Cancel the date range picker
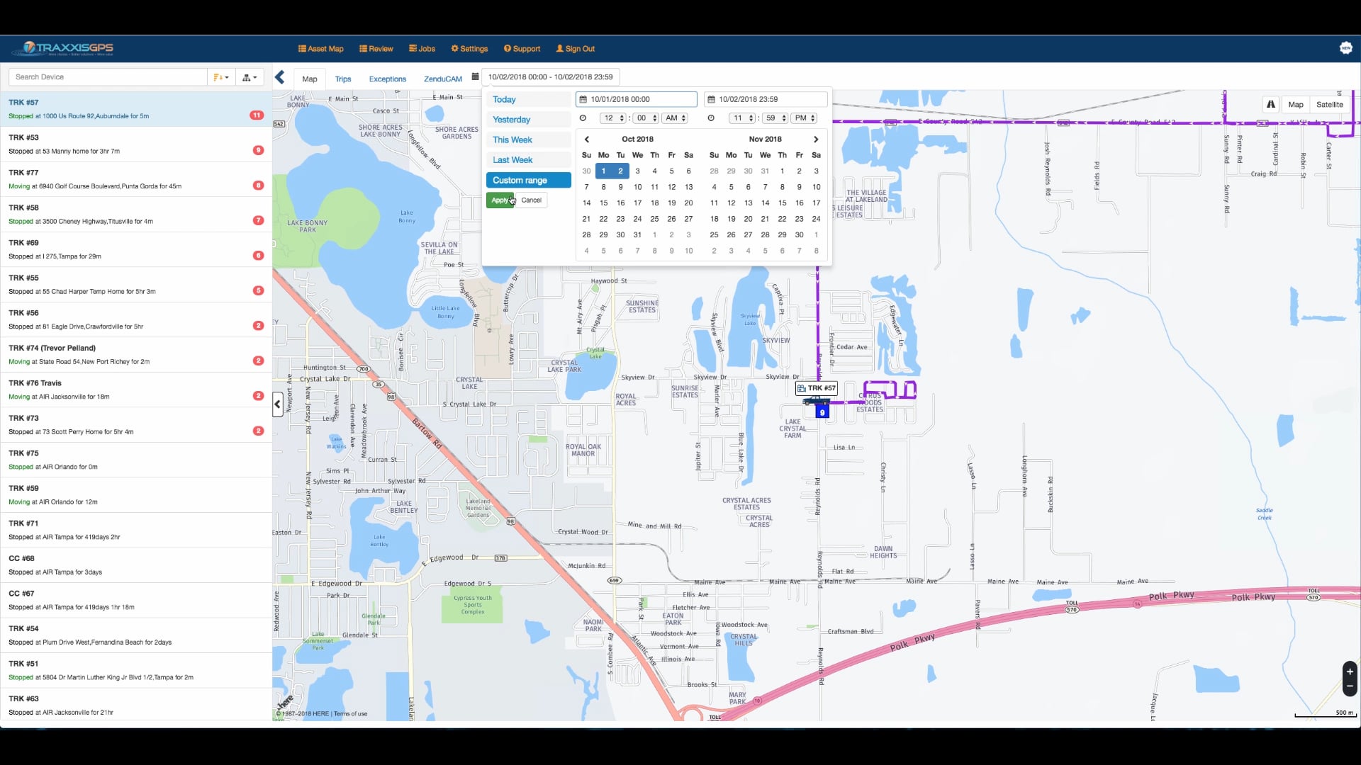Image resolution: width=1361 pixels, height=765 pixels. point(532,200)
